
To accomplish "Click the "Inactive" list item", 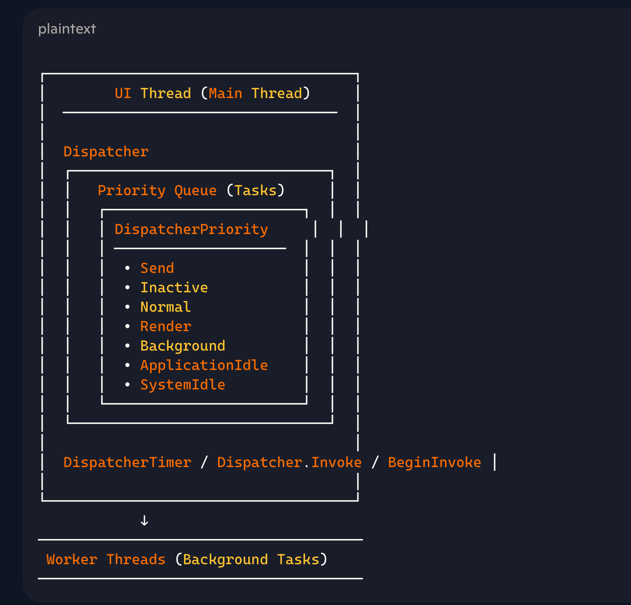I will coord(174,287).
